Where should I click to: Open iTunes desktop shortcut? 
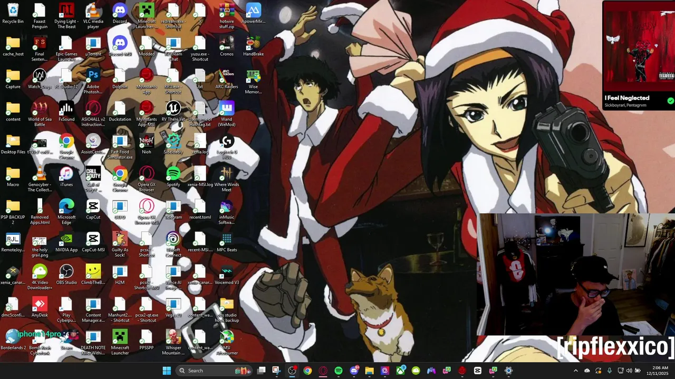pyautogui.click(x=66, y=177)
